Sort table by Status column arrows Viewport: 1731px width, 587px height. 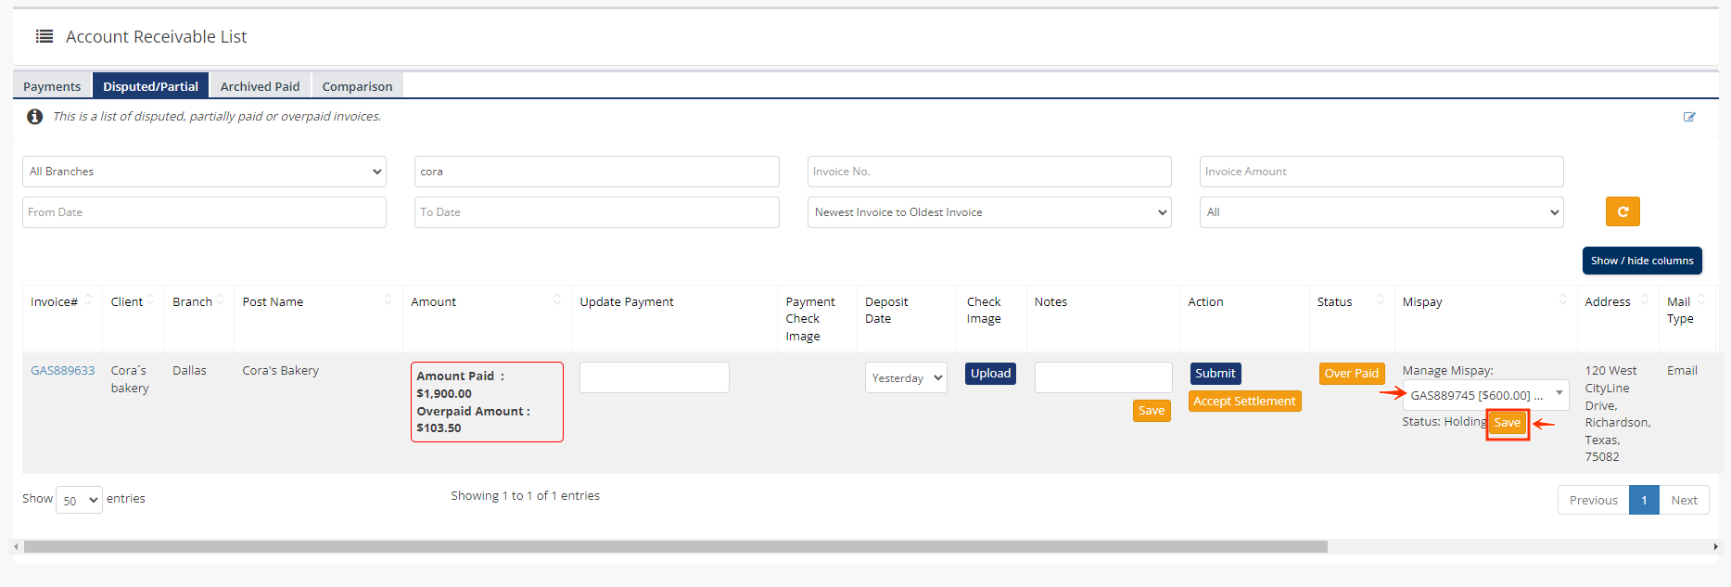[1380, 300]
